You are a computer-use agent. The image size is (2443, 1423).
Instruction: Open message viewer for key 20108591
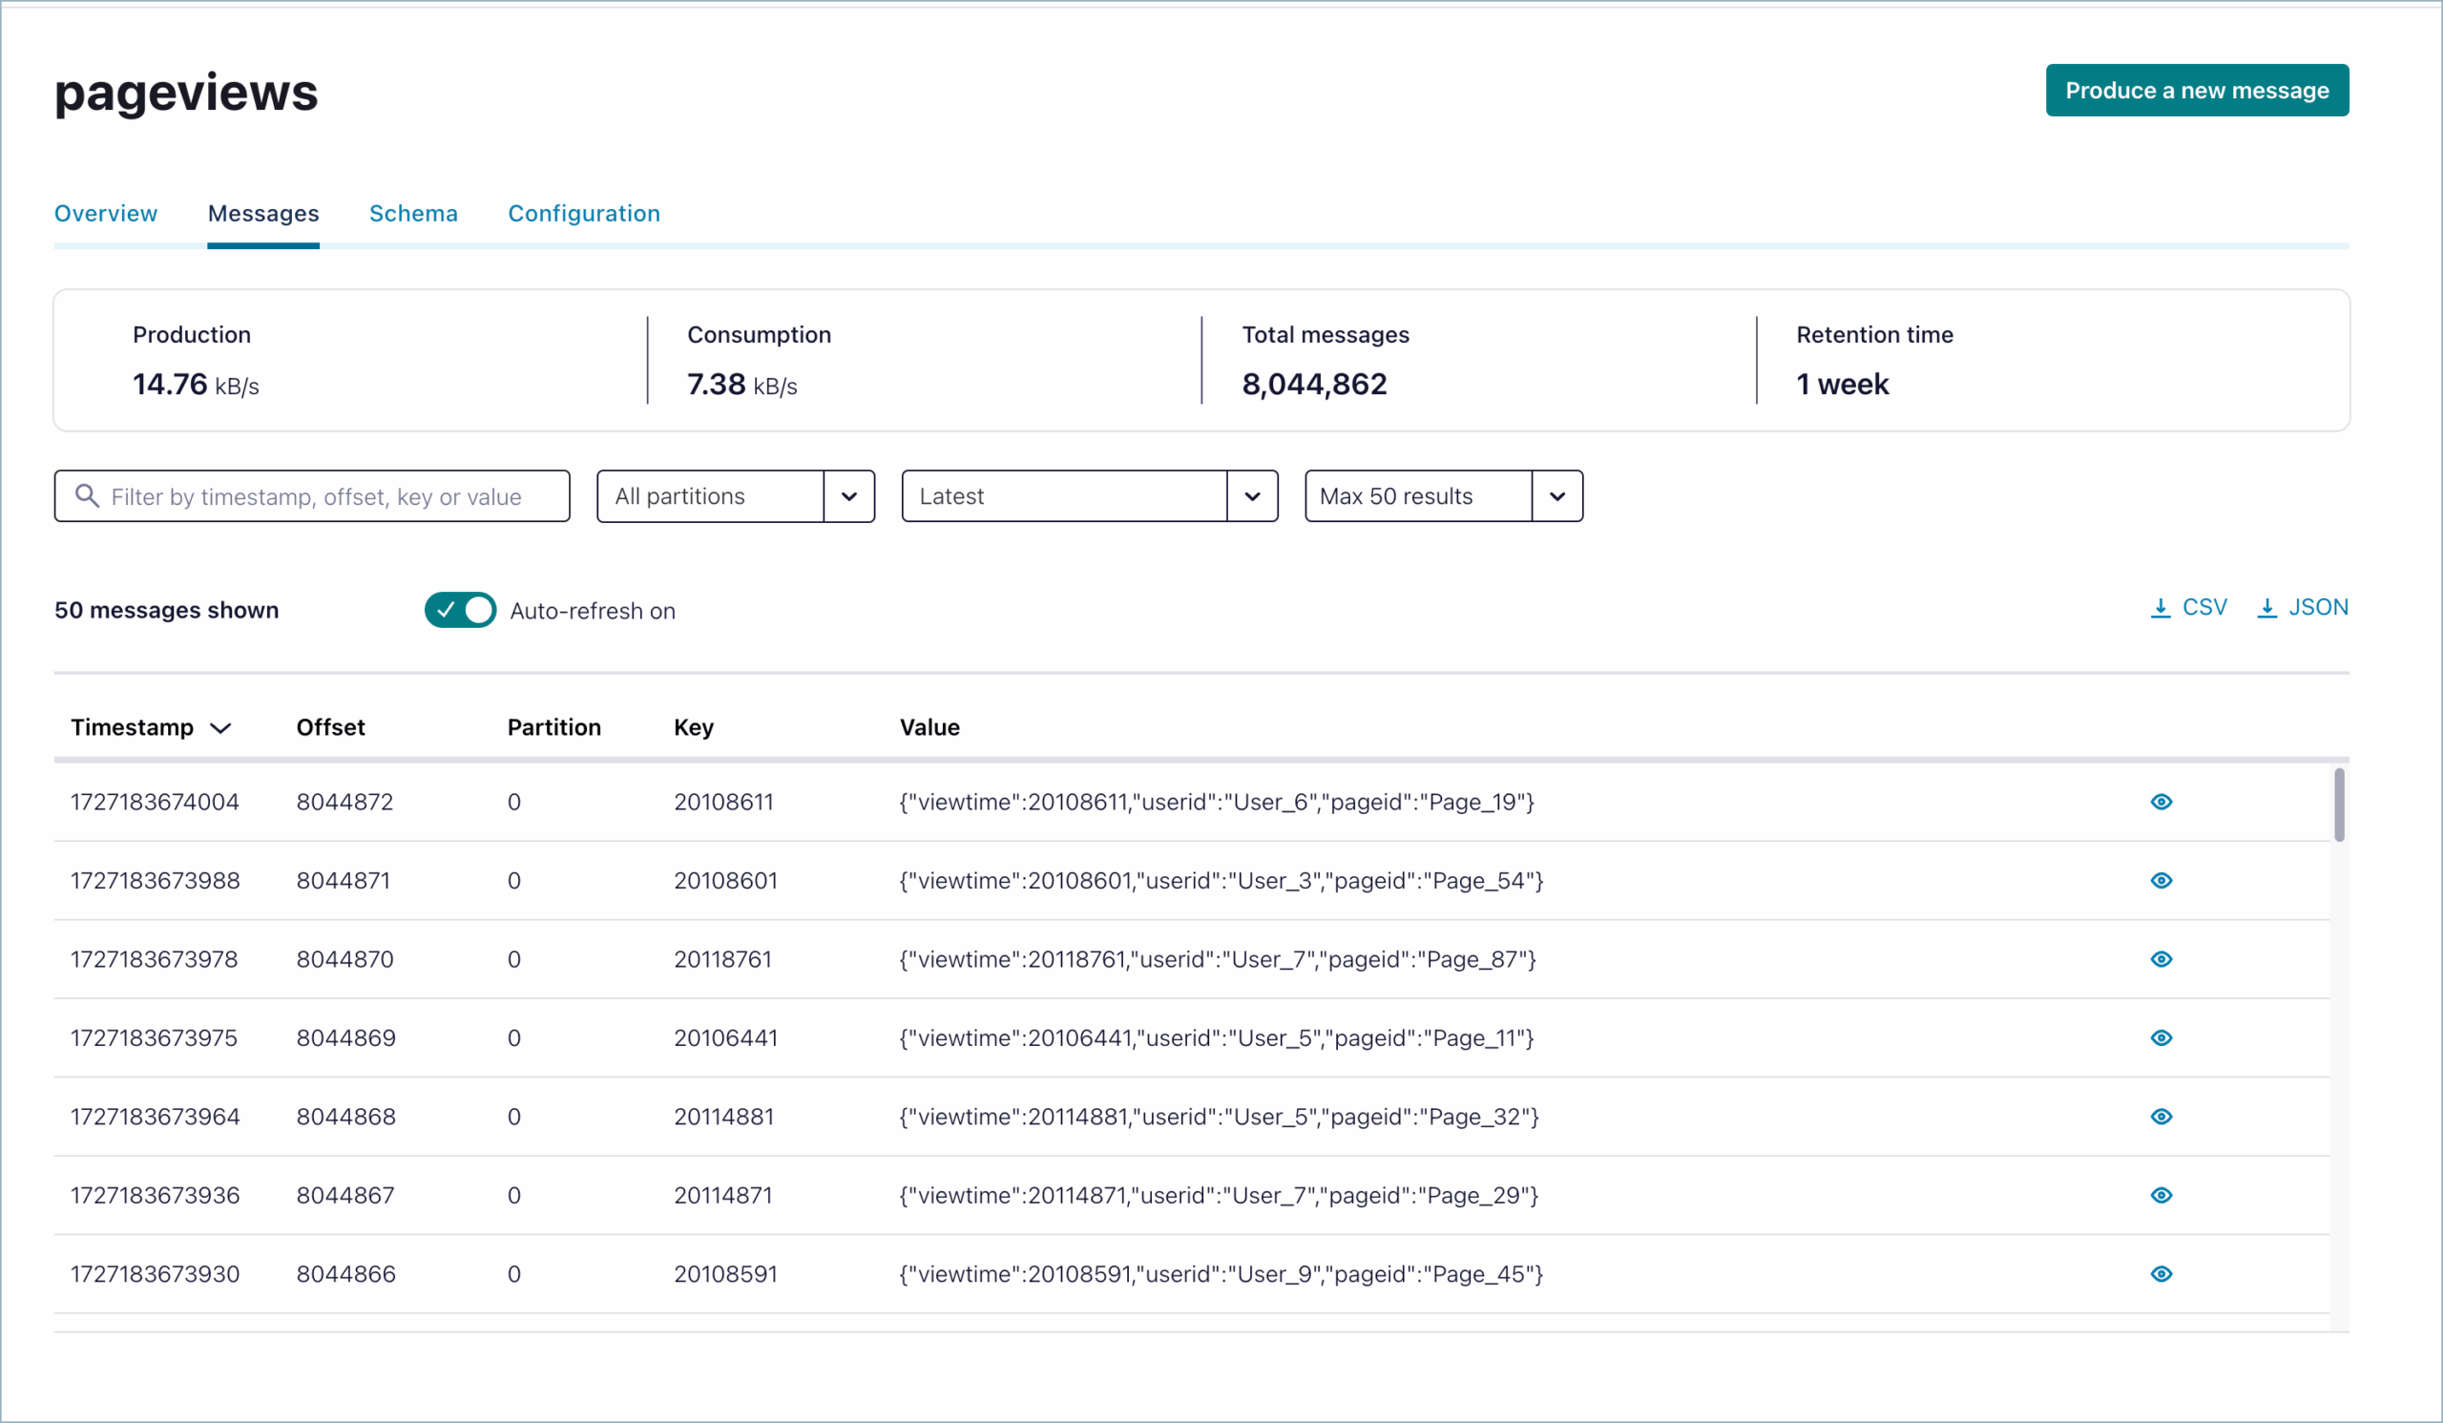point(2161,1274)
